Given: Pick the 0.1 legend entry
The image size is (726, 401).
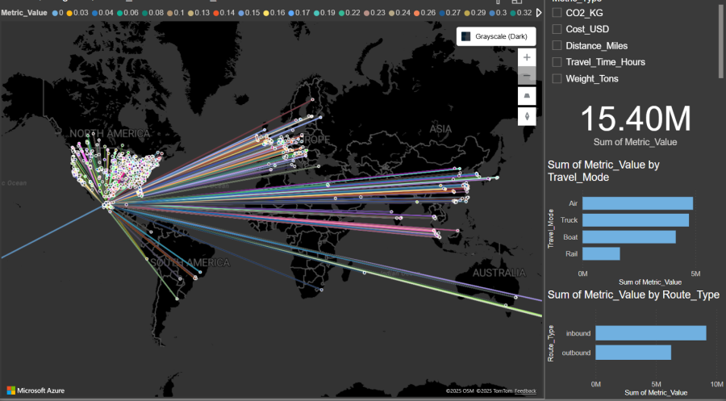Looking at the screenshot, I should [x=176, y=13].
